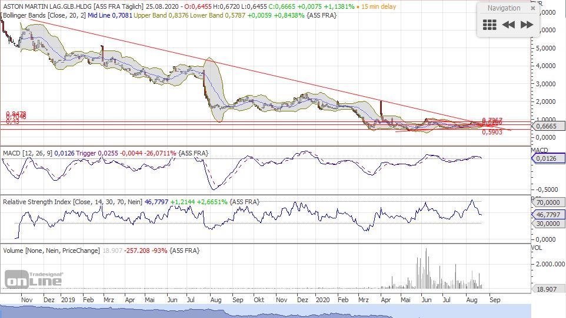
Task: Click the Sep label at axis end
Action: (495, 300)
